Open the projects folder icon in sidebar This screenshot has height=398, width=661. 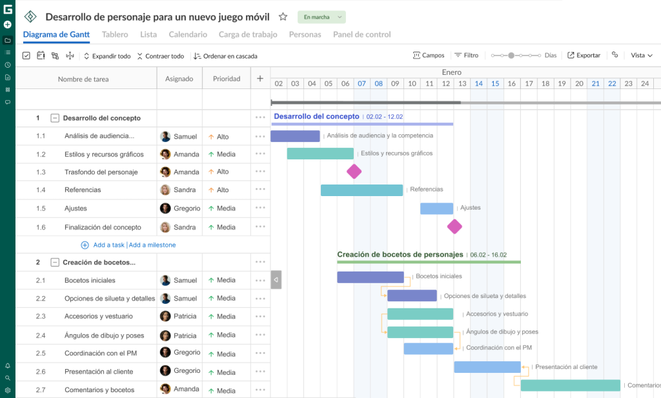[8, 41]
